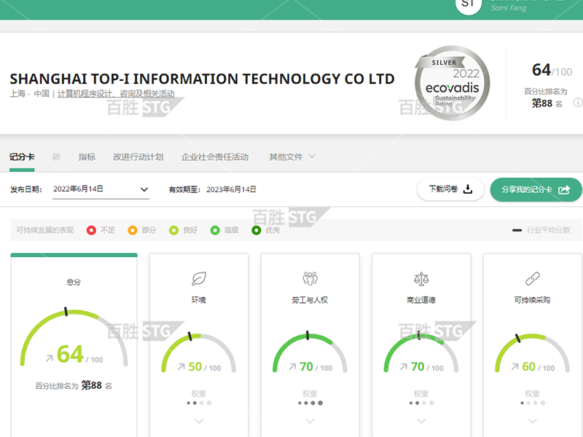This screenshot has width=583, height=437.
Task: Click the ST user avatar icon
Action: point(468,4)
